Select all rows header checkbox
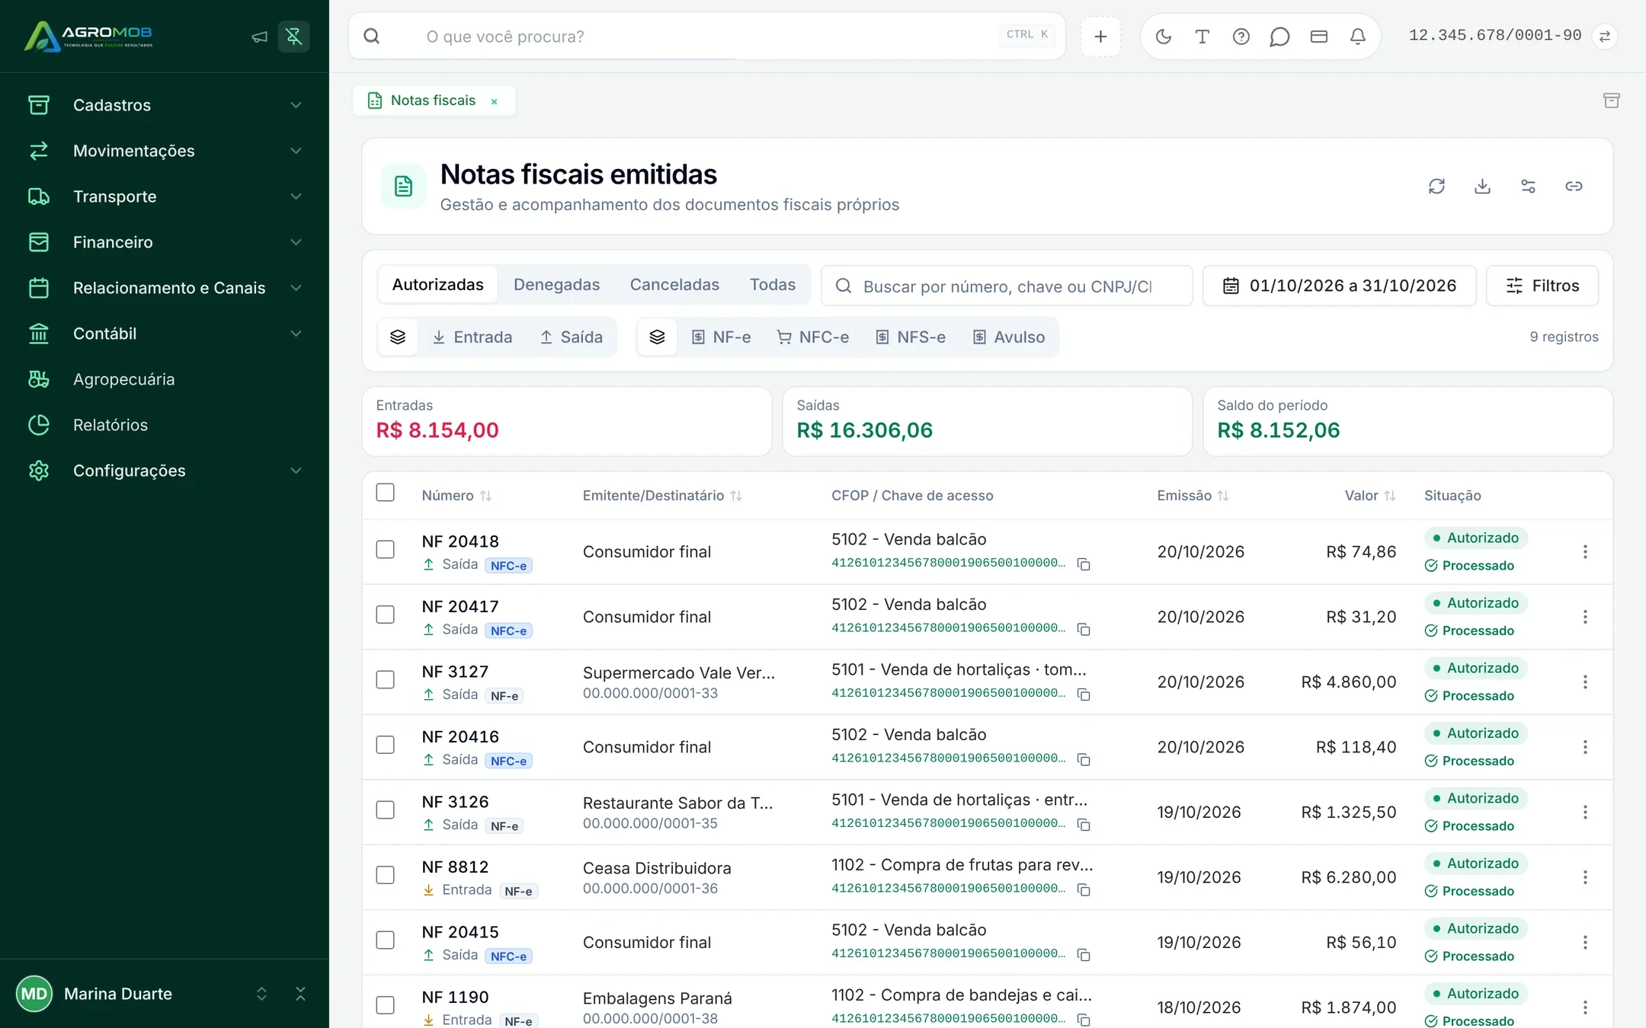 click(x=386, y=493)
